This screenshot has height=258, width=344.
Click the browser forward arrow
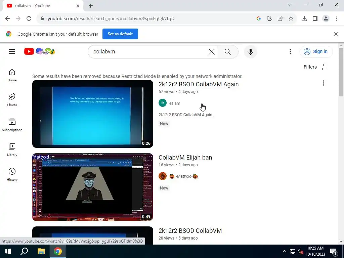click(x=18, y=19)
